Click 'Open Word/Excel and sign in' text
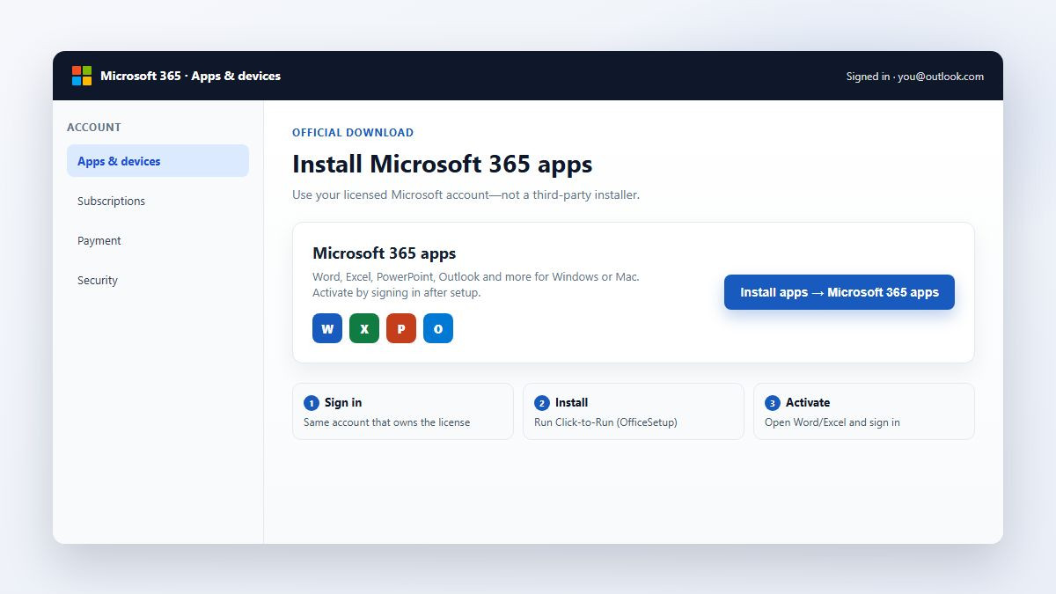Screen dimensions: 1056x594 (x=832, y=422)
